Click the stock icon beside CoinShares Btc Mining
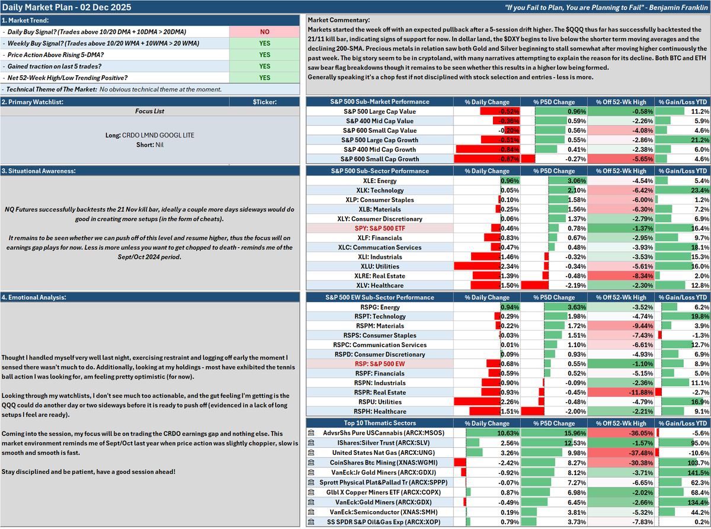Screen dimensions: 711x529 tap(311, 463)
